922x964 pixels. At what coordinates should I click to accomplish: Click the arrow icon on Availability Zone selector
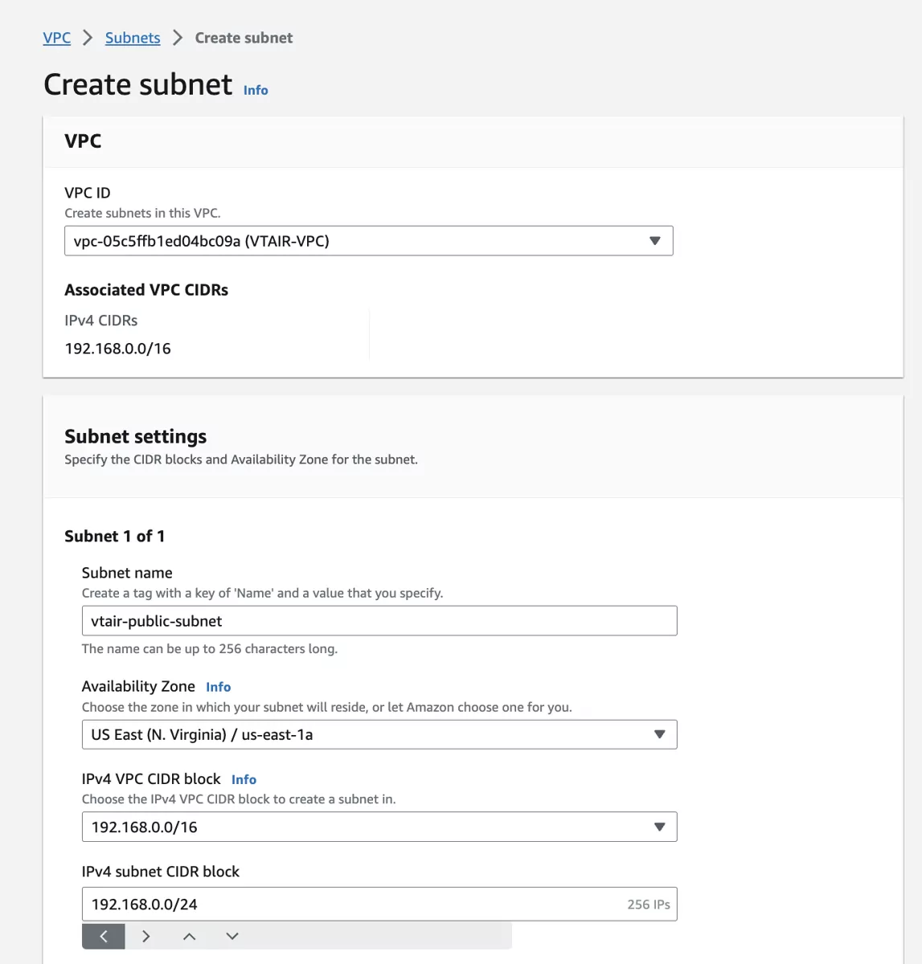[x=659, y=733]
